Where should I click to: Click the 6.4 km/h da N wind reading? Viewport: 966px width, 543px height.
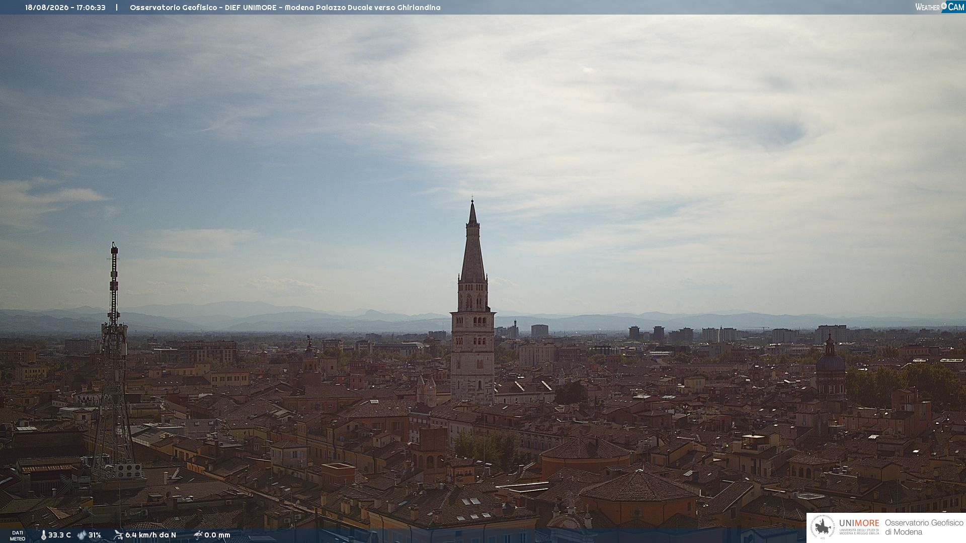tap(150, 535)
